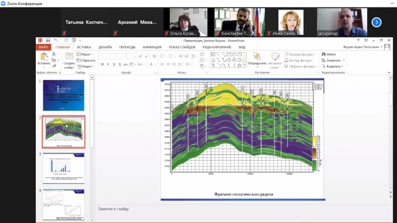This screenshot has width=397, height=223.
Task: Click the Save icon in quick access toolbar
Action: coord(48,40)
